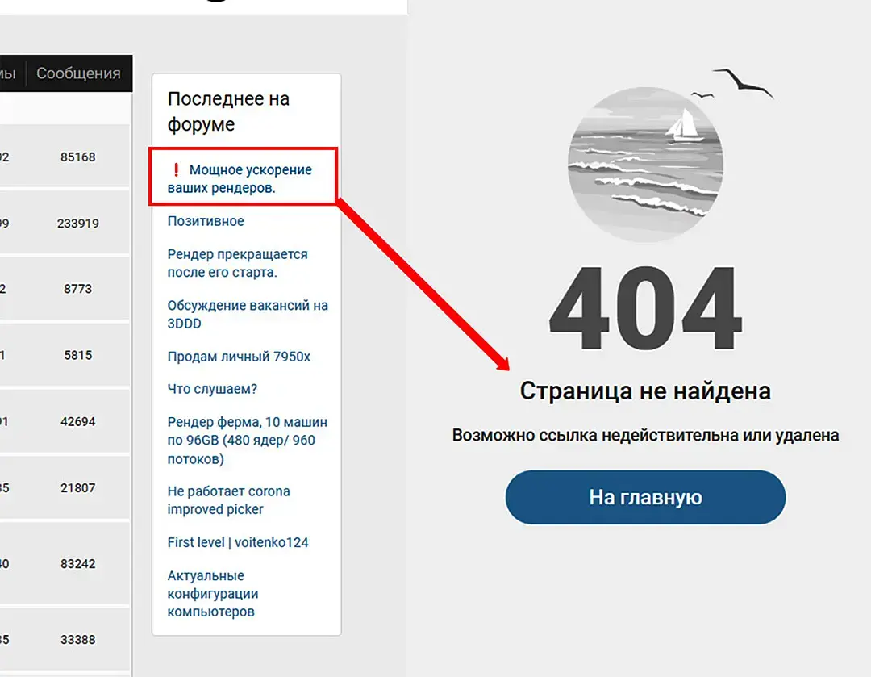Open 'Не работает corona improved picker' topic
871x677 pixels.
(x=228, y=500)
